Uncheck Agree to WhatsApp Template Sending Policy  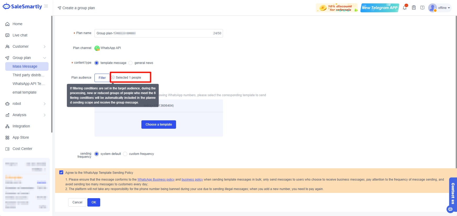pos(61,172)
